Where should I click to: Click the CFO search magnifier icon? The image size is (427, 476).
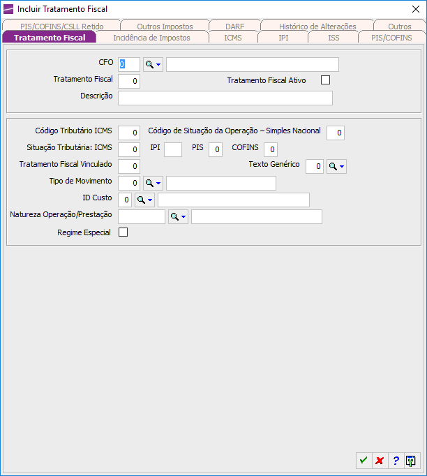[x=149, y=65]
